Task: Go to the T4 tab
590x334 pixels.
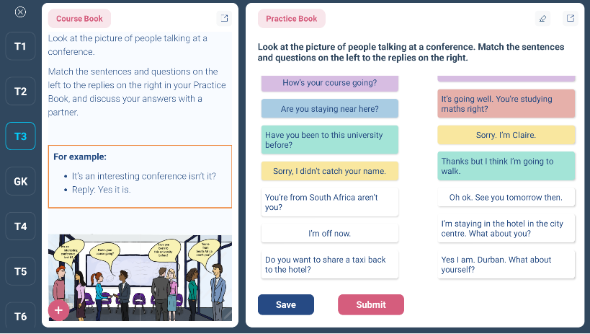Action: (20, 227)
